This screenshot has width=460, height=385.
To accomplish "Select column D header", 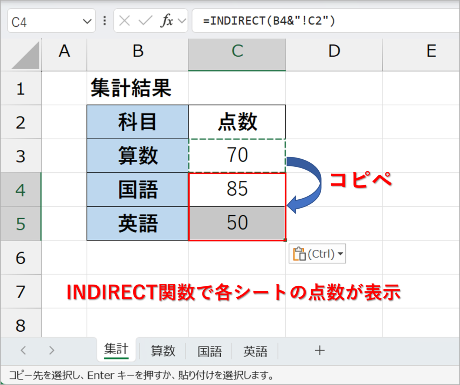I will coord(334,51).
